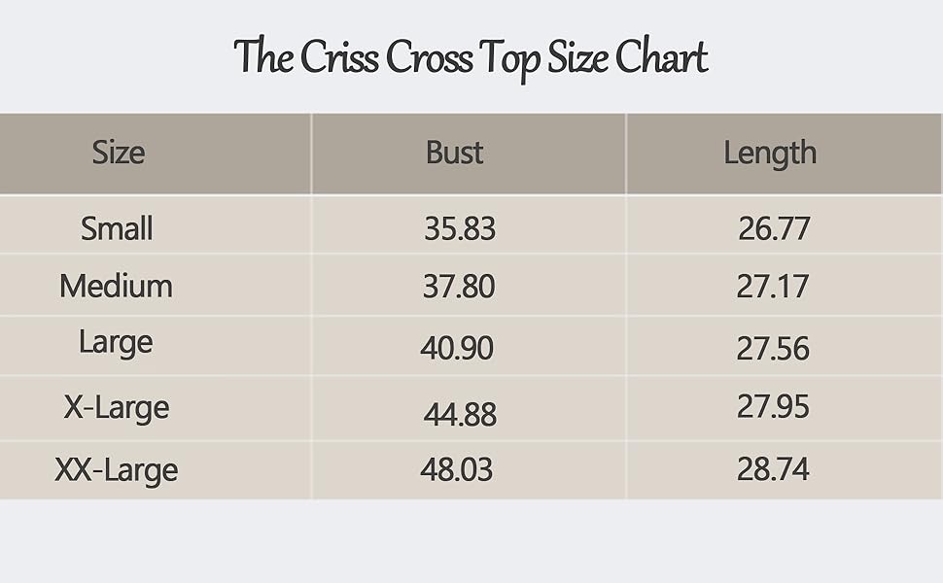The image size is (943, 583).
Task: Click the 27.95 length measurement
Action: point(773,406)
